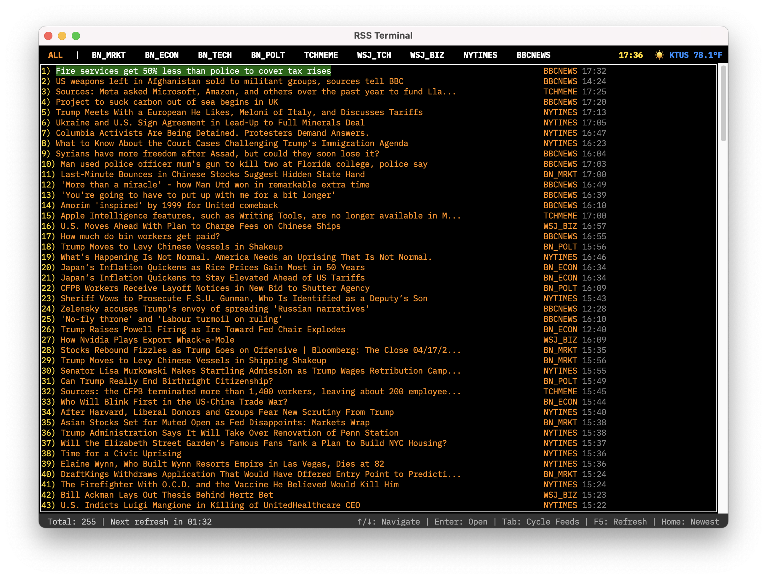Image resolution: width=767 pixels, height=579 pixels.
Task: Click the BN_POLT feed tab
Action: pyautogui.click(x=268, y=55)
